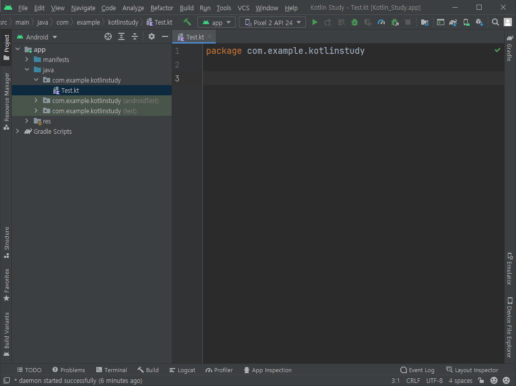Viewport: 516px width, 386px height.
Task: Toggle the Resource Manager side tab
Action: coord(6,101)
